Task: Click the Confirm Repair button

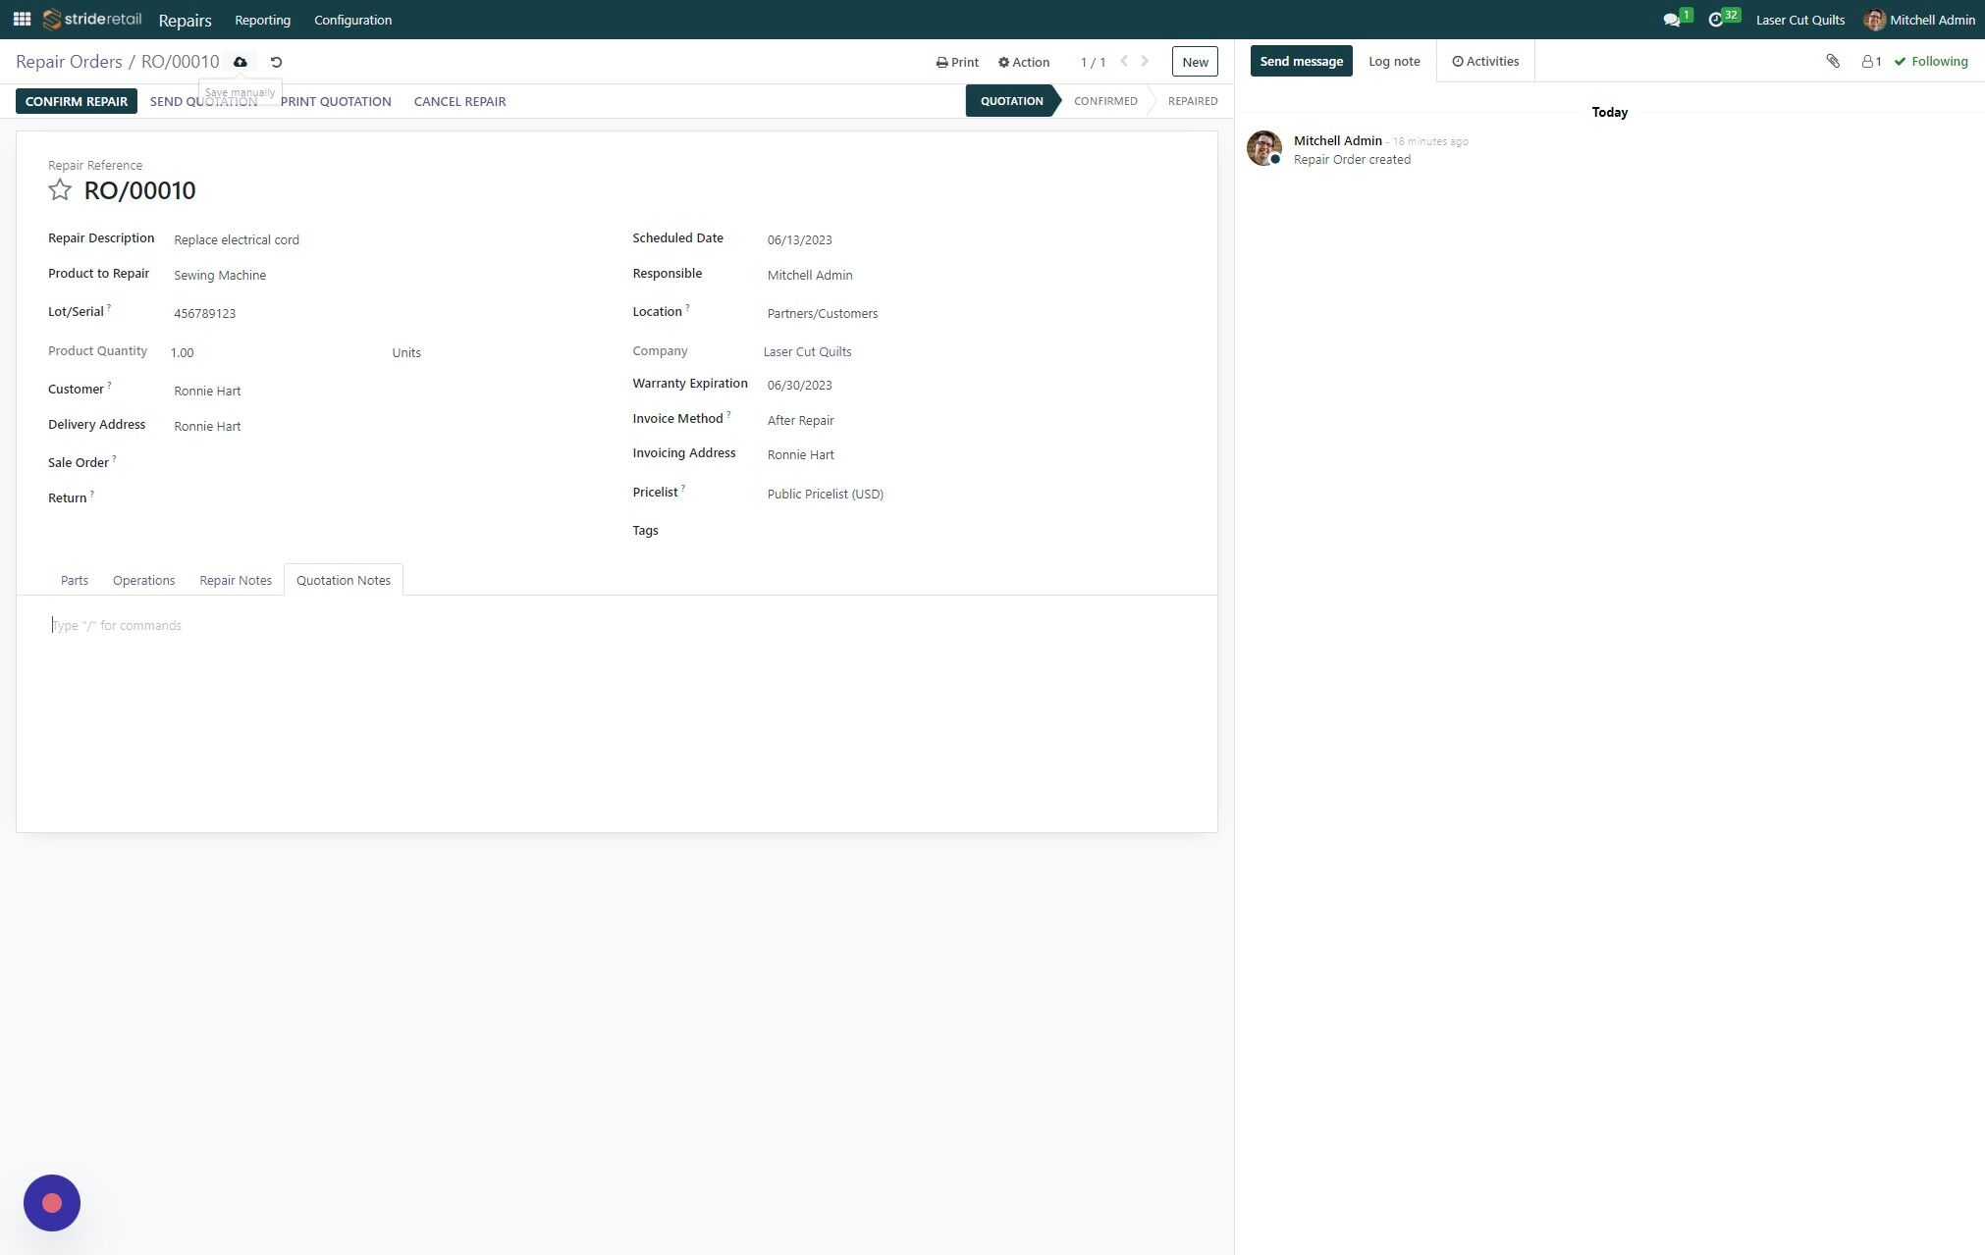Action: point(77,101)
